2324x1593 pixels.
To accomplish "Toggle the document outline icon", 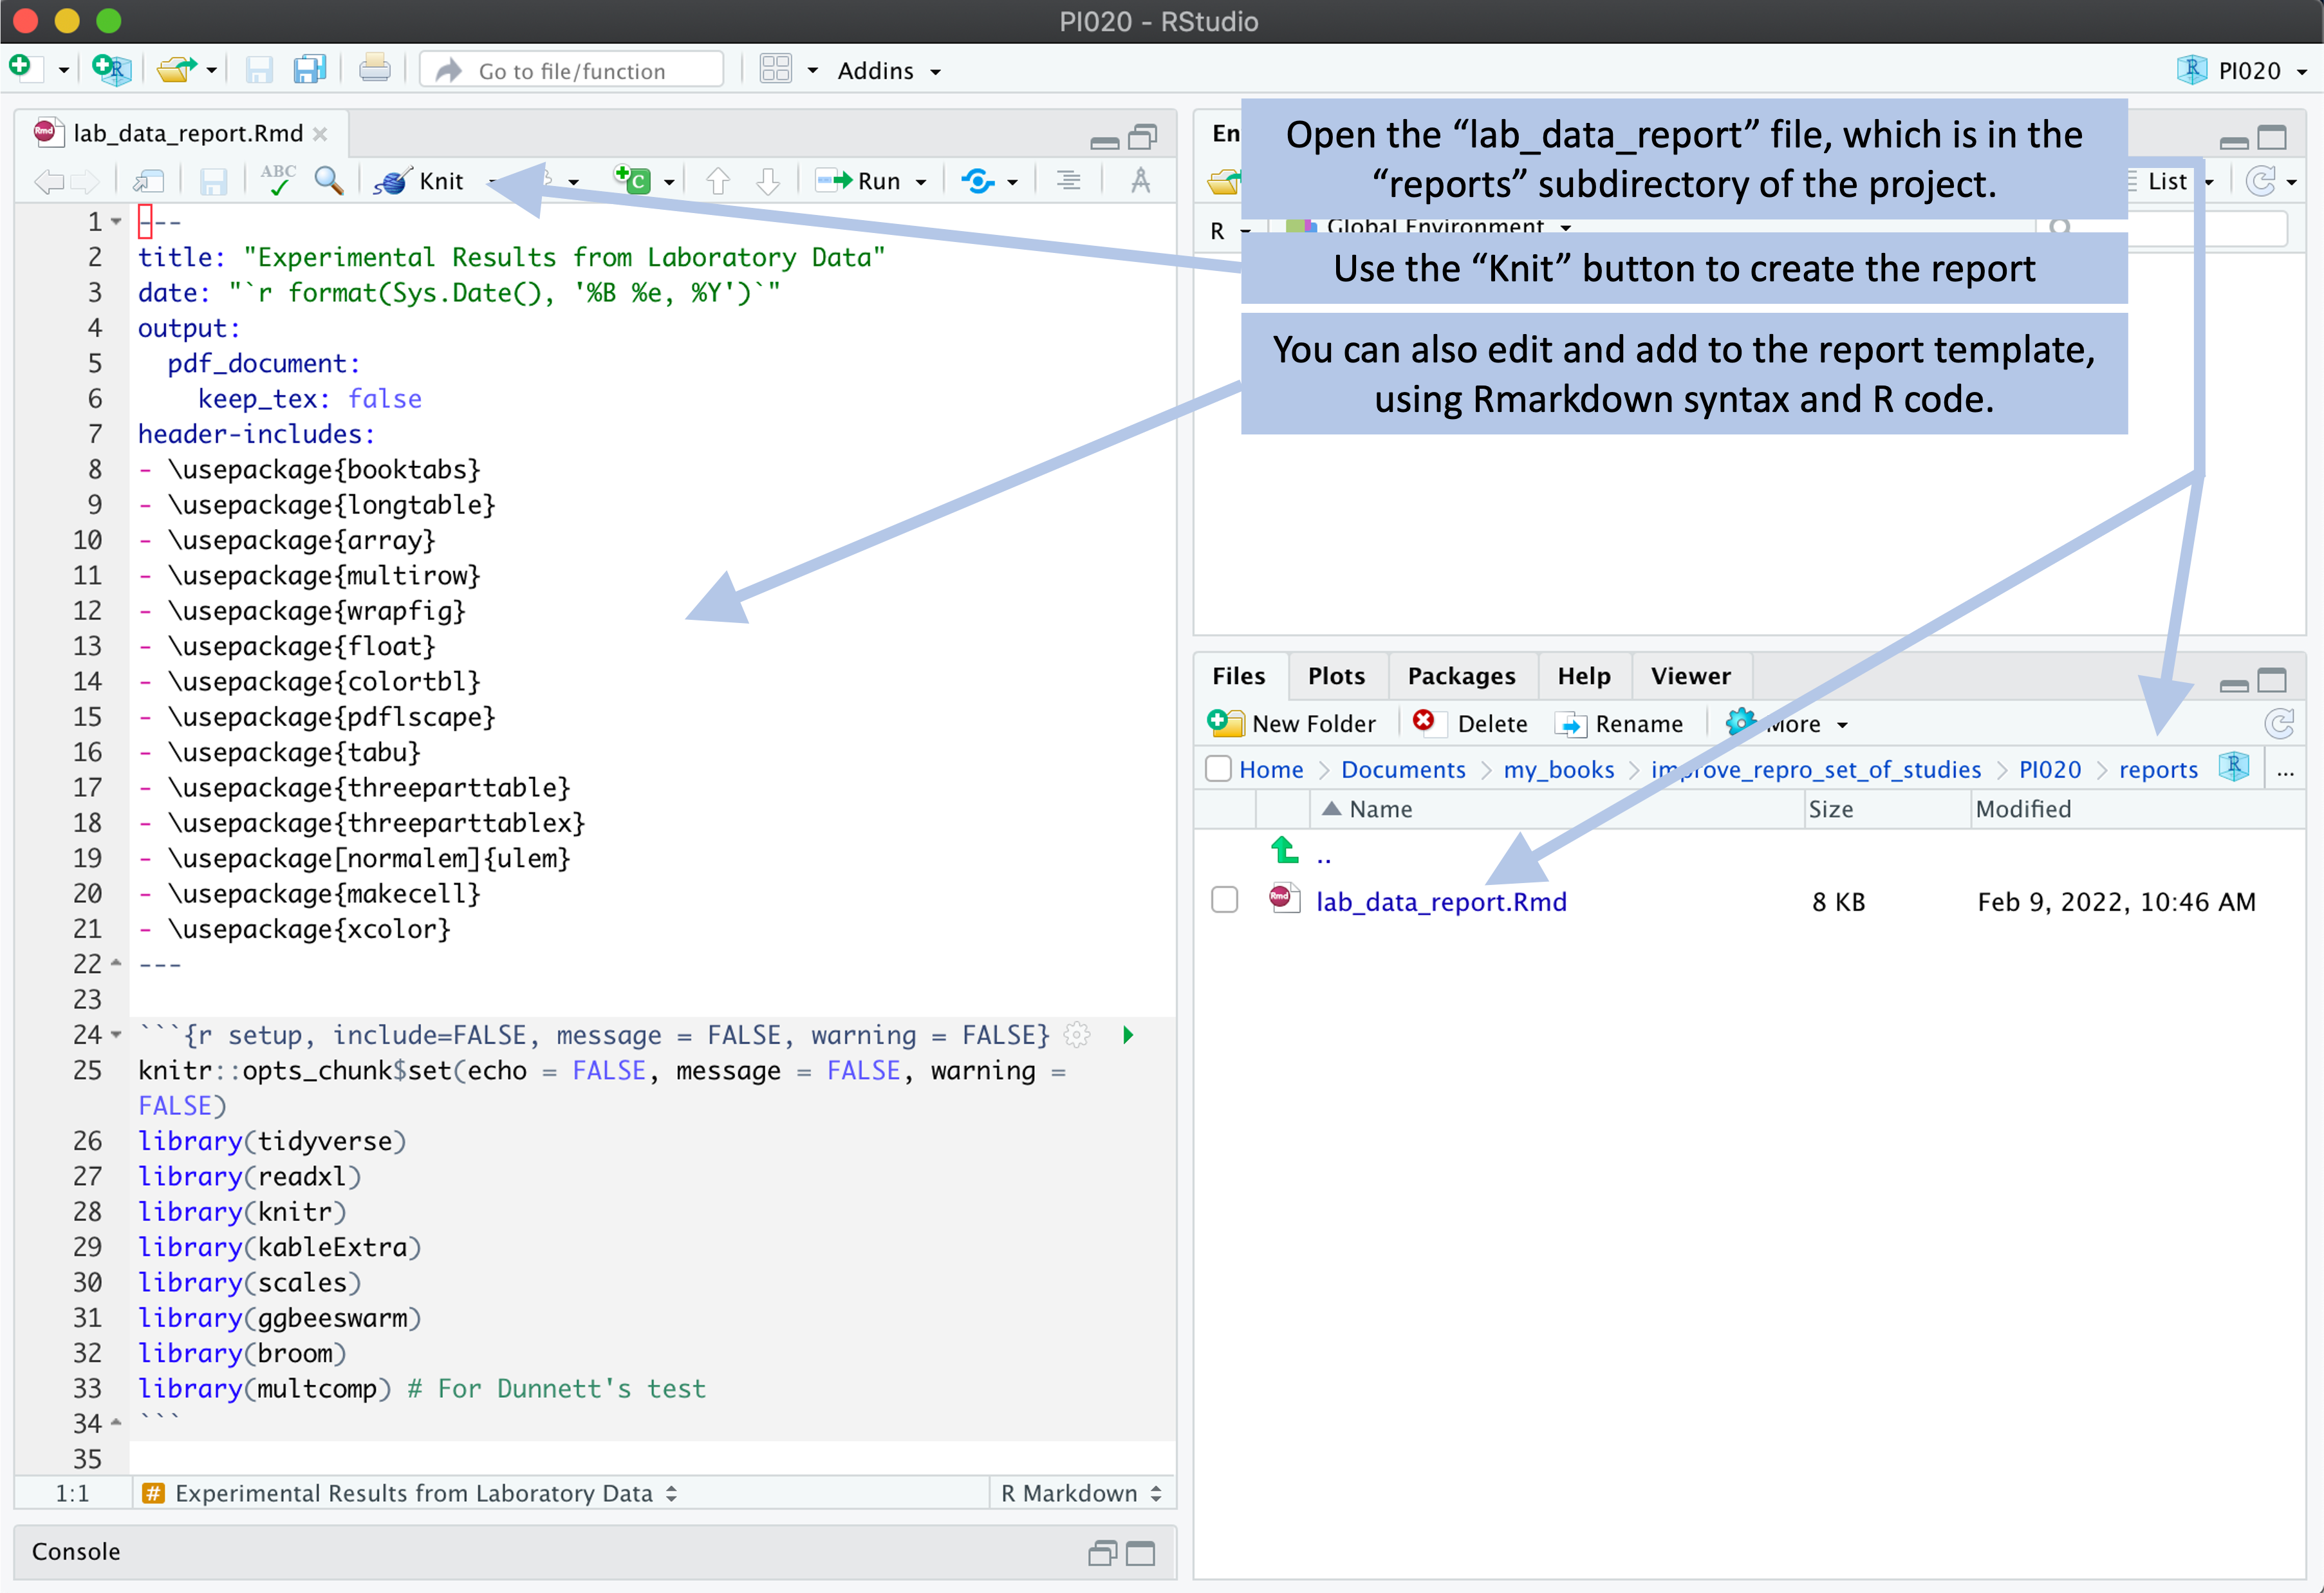I will tap(1068, 181).
